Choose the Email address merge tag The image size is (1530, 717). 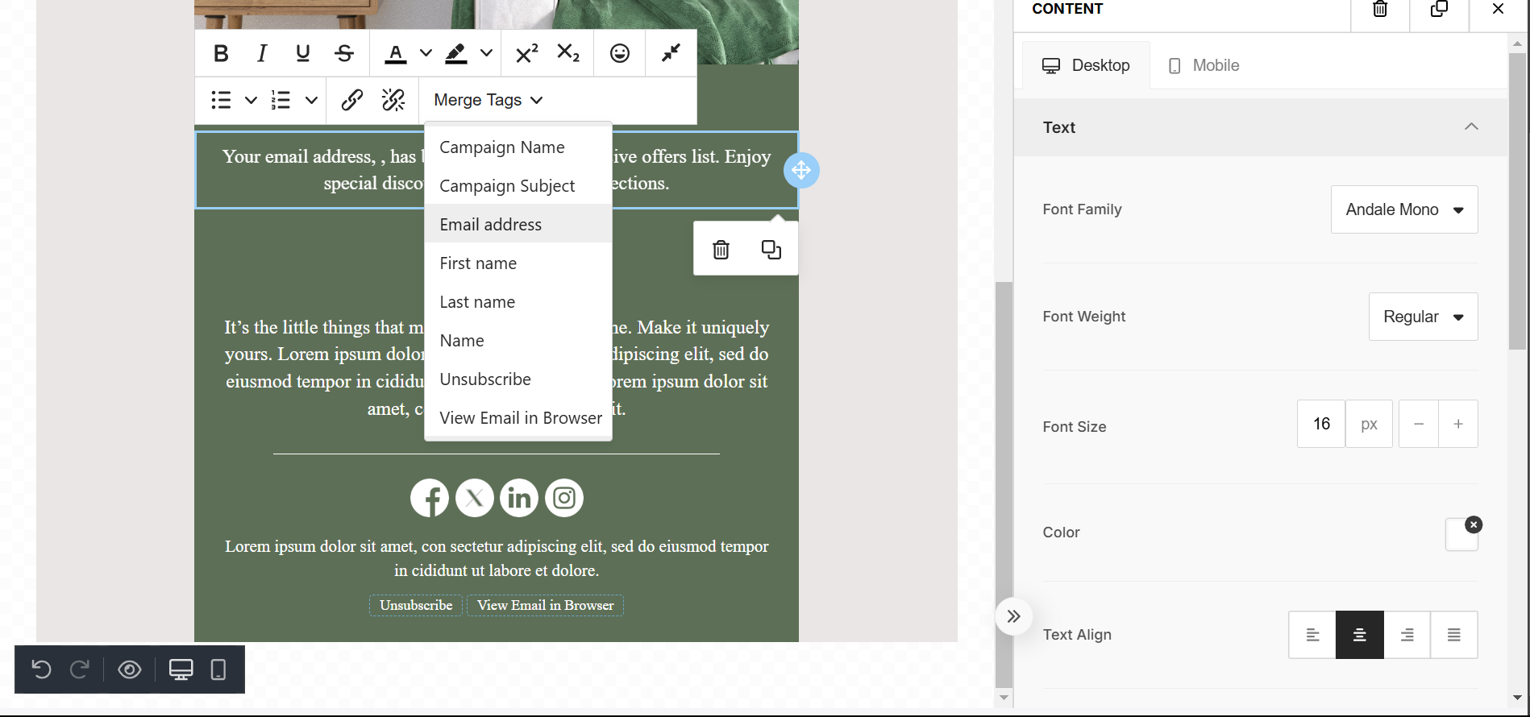point(491,225)
